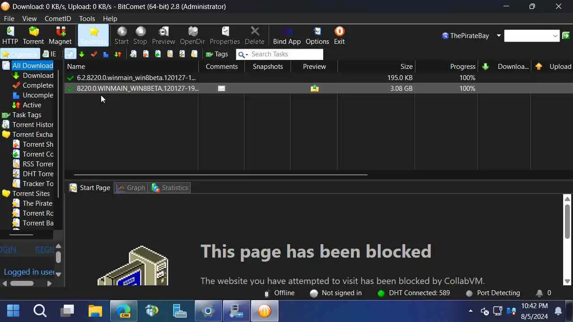Image resolution: width=573 pixels, height=322 pixels.
Task: Select Completed filter in sidebar tree
Action: point(34,85)
